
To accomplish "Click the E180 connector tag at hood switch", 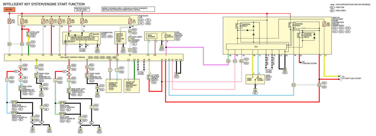I will (x=268, y=79).
